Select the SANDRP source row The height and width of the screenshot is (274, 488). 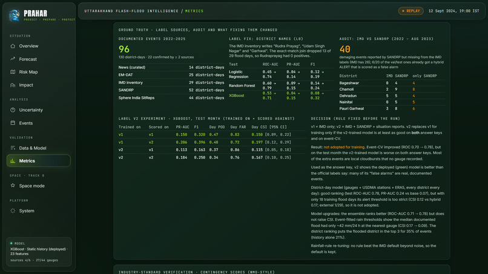pyautogui.click(x=171, y=90)
